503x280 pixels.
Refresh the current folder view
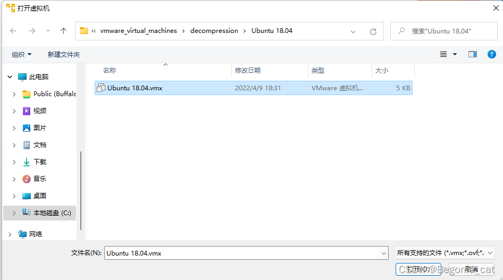[373, 31]
